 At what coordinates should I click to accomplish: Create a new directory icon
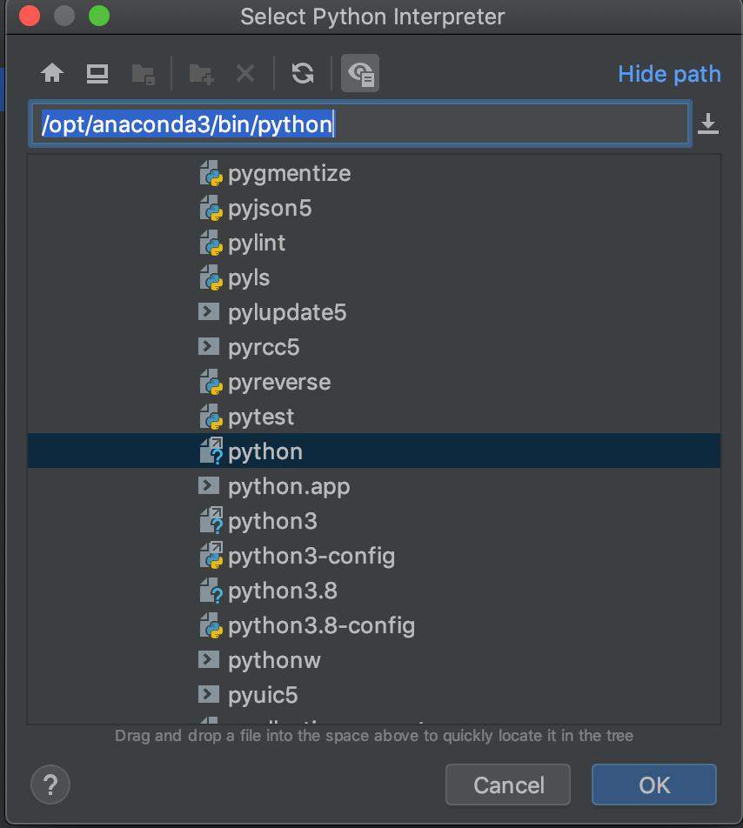tap(201, 74)
